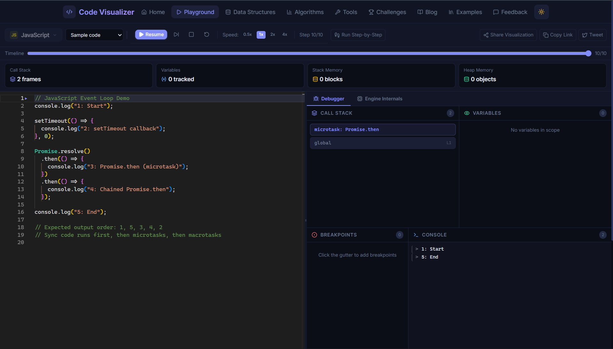Click the breakpoints count badge

tap(400, 235)
